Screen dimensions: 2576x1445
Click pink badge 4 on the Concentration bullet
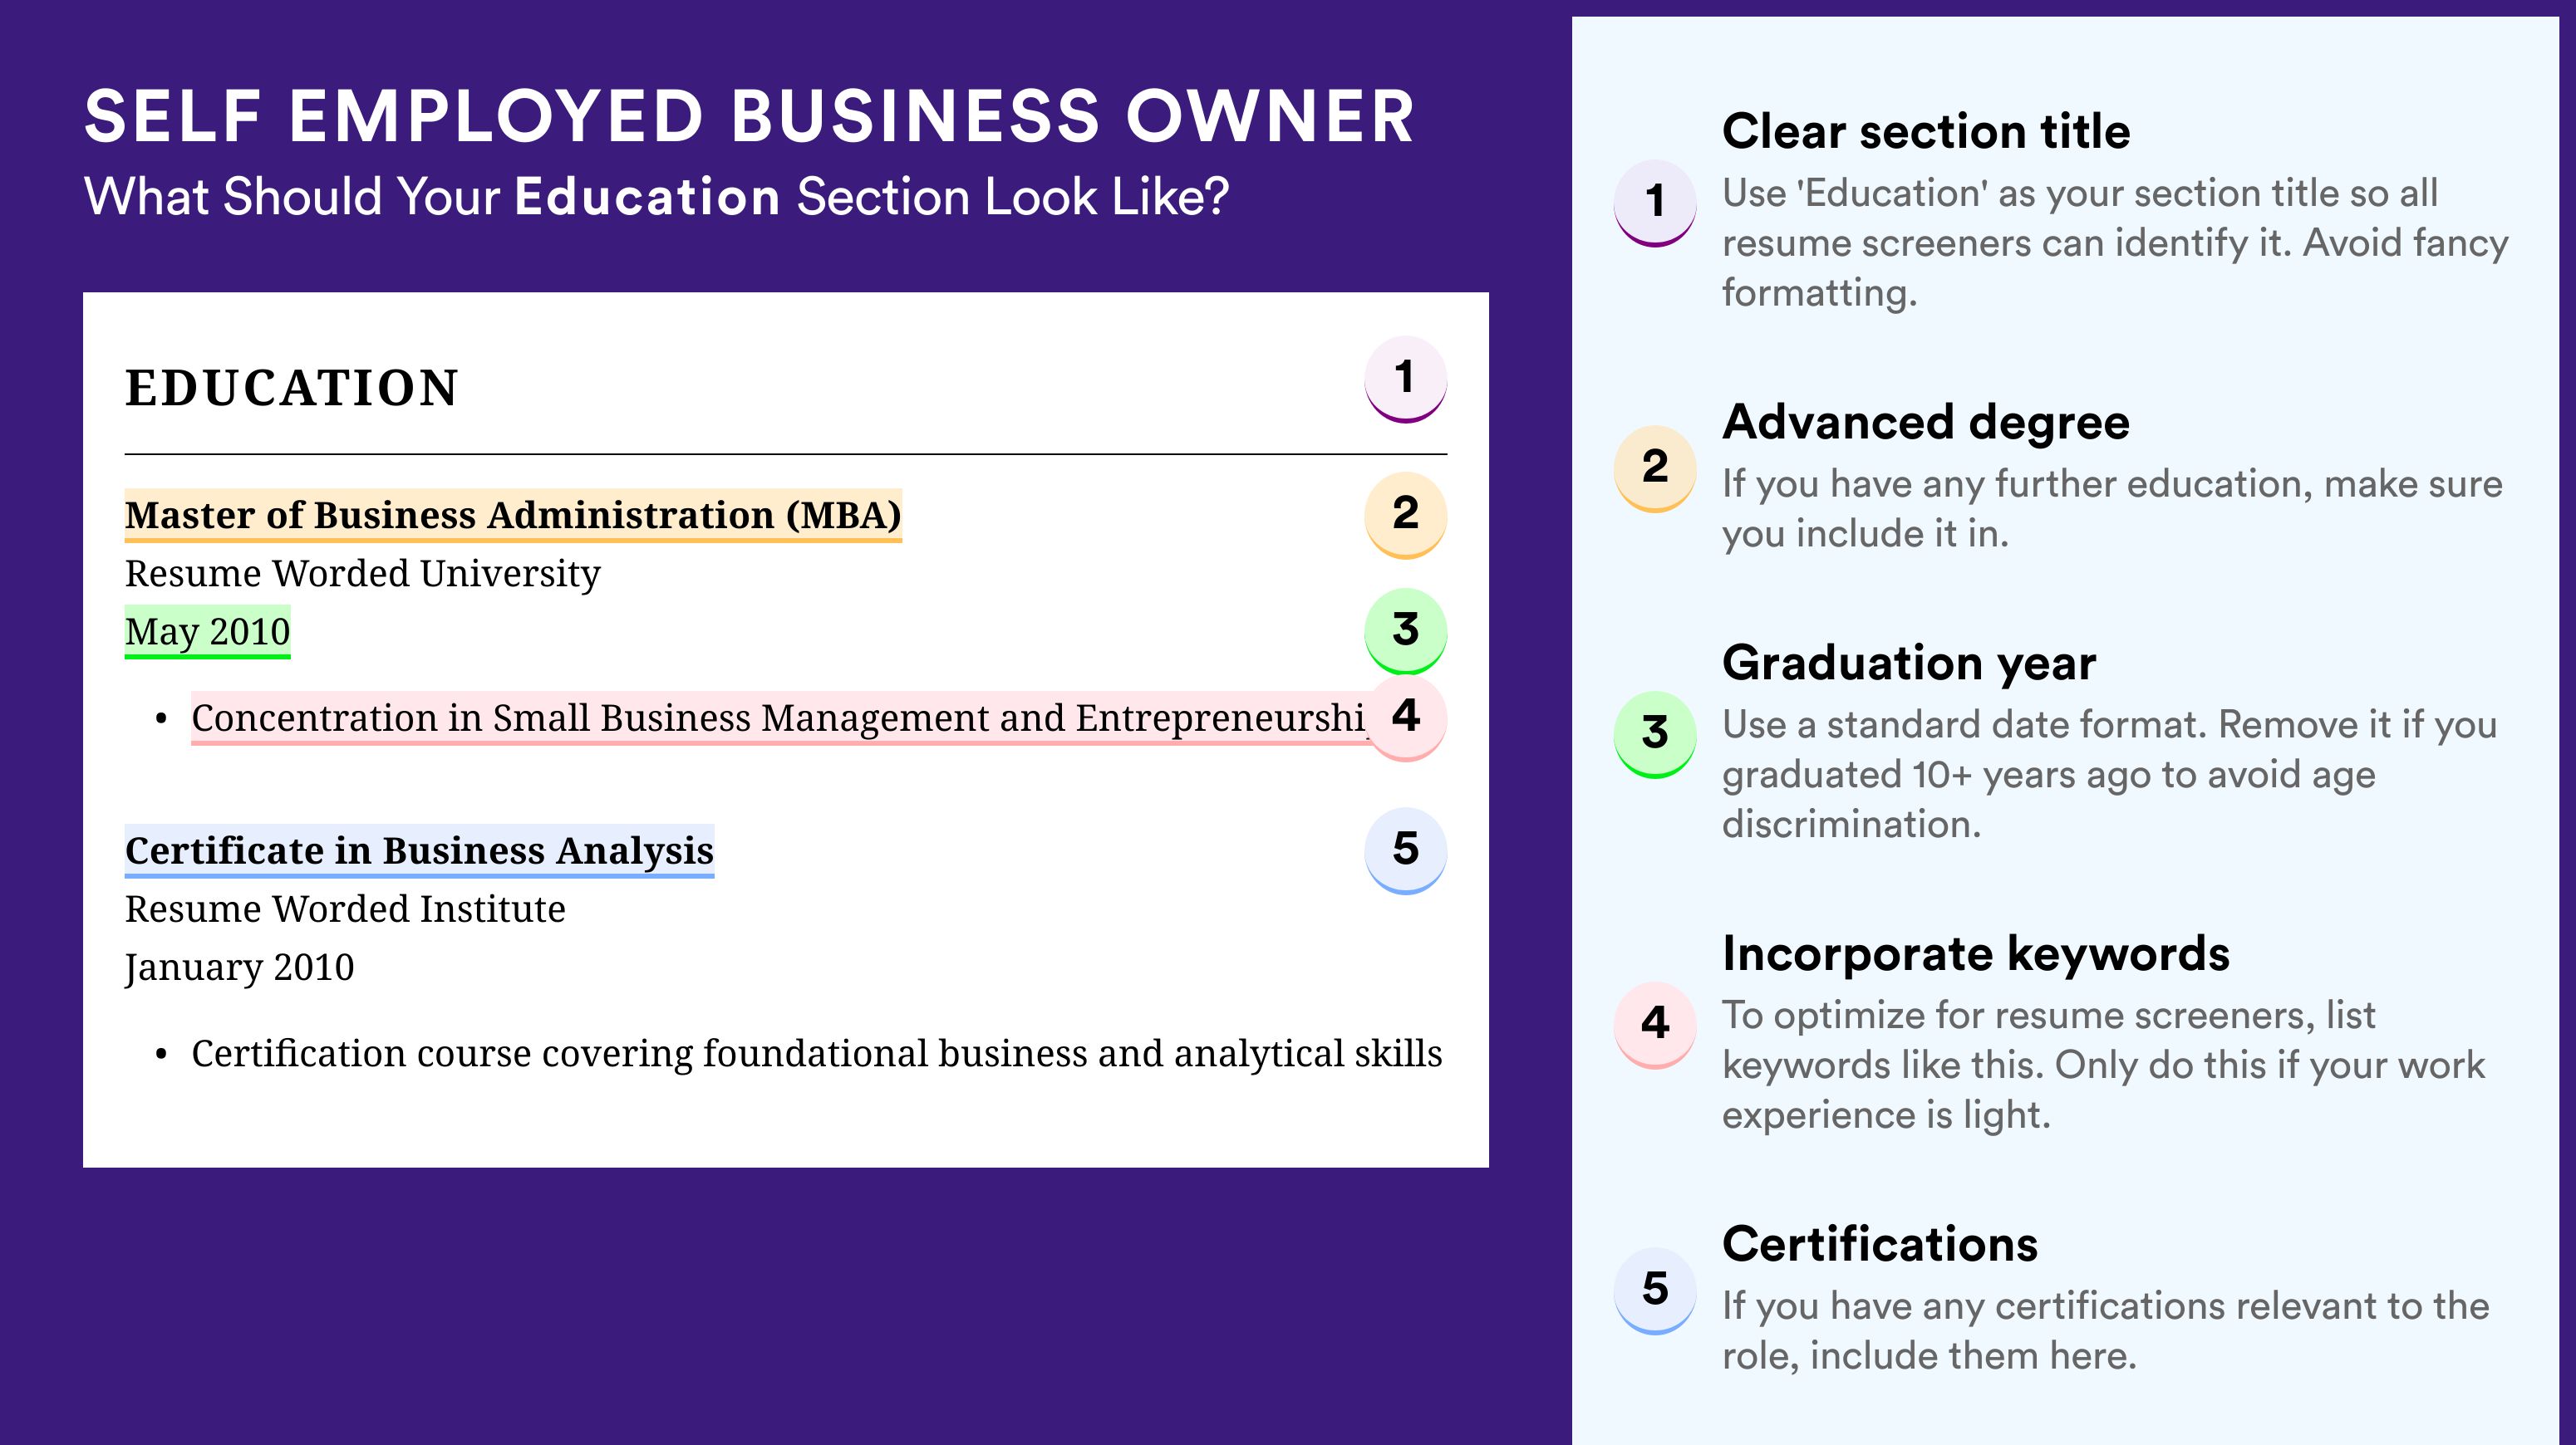1405,717
